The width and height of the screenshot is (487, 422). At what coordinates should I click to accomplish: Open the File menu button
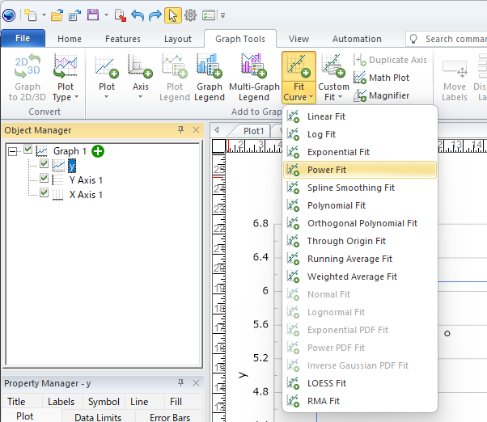[x=23, y=39]
